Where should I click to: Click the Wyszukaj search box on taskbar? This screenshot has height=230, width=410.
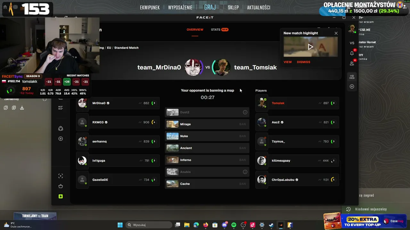[x=149, y=225]
